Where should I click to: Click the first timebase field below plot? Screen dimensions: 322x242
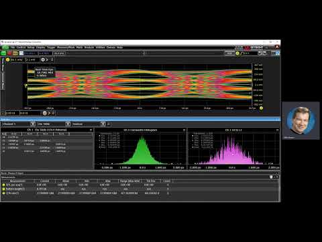(12, 113)
